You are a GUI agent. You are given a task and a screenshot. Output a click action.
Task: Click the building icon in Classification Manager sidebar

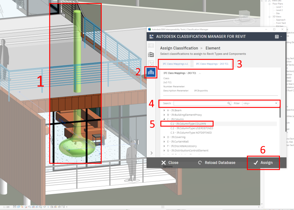coord(151,54)
